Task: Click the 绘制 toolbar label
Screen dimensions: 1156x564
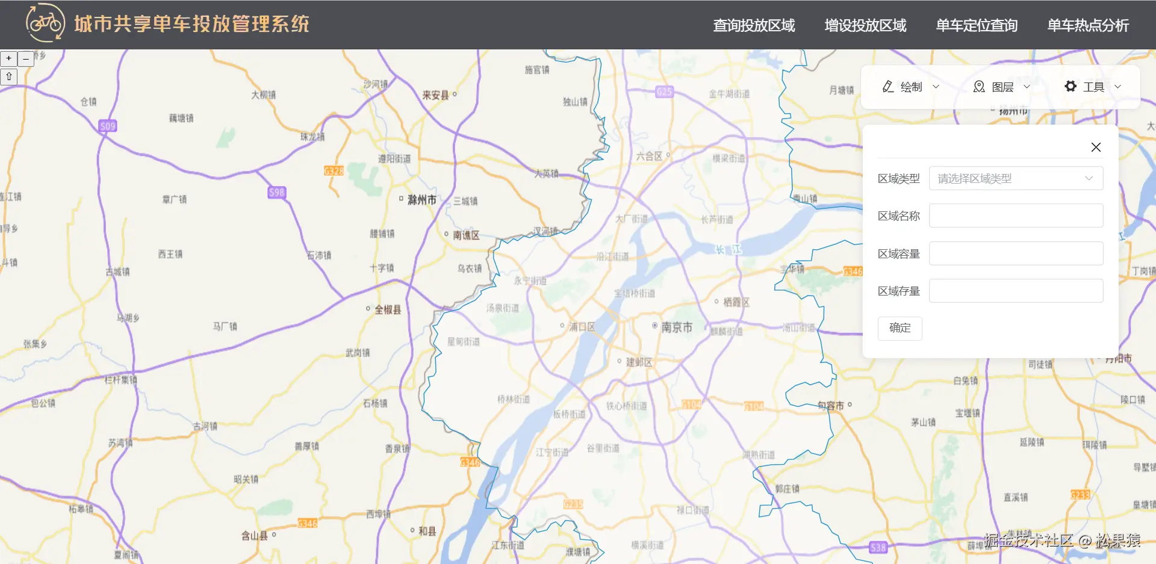Action: click(x=911, y=87)
